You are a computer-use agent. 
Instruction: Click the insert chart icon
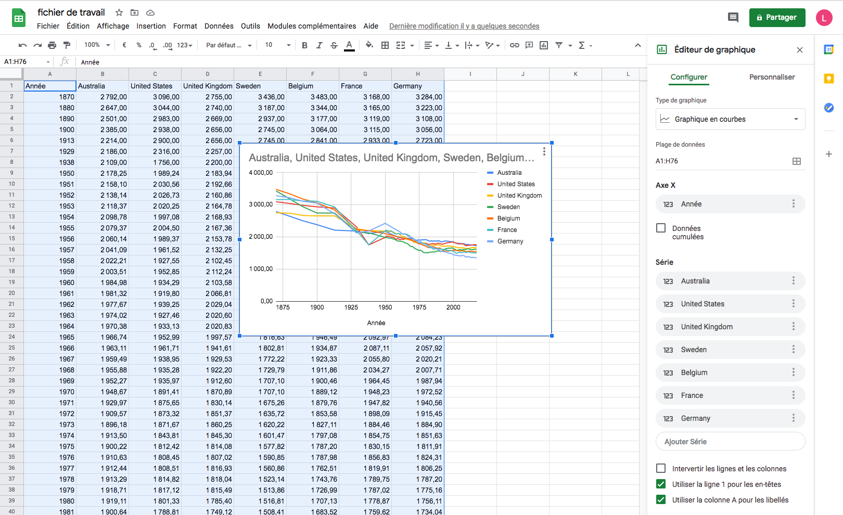[544, 45]
